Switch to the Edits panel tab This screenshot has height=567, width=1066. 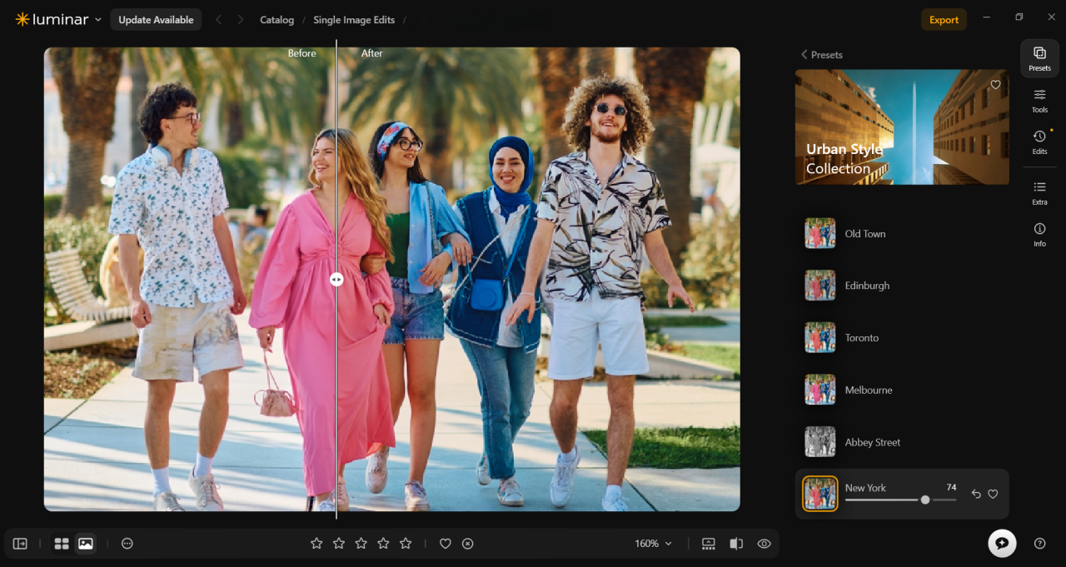pos(1039,142)
